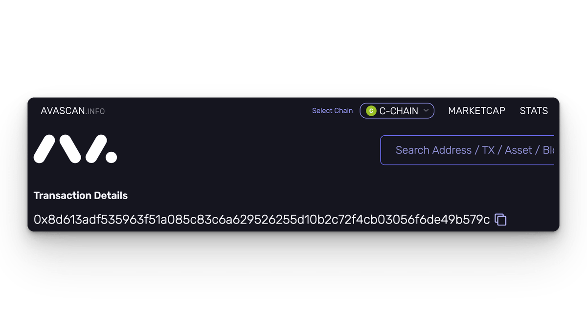This screenshot has width=587, height=329.
Task: Click the C-CHAIN text in the selector
Action: [x=399, y=111]
